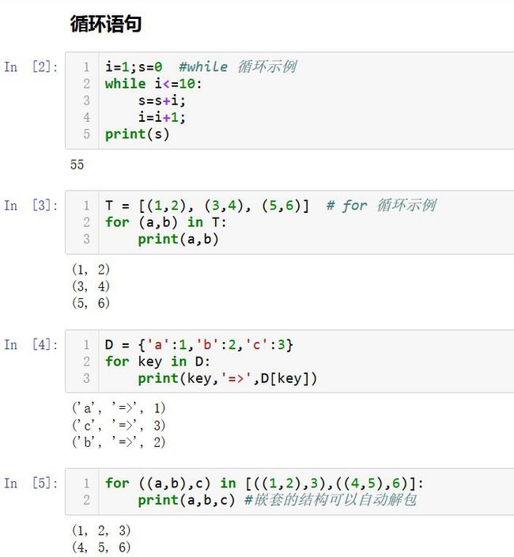Click output line ('c', '=>', 3)

(x=119, y=425)
